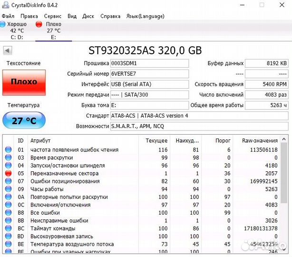The image size is (292, 257).
Task: Click the blue Хорошо status circle icon
Action: 2,24
